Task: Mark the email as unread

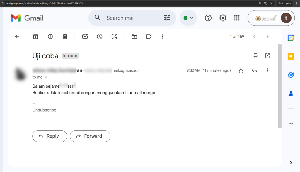Action: (x=85, y=37)
